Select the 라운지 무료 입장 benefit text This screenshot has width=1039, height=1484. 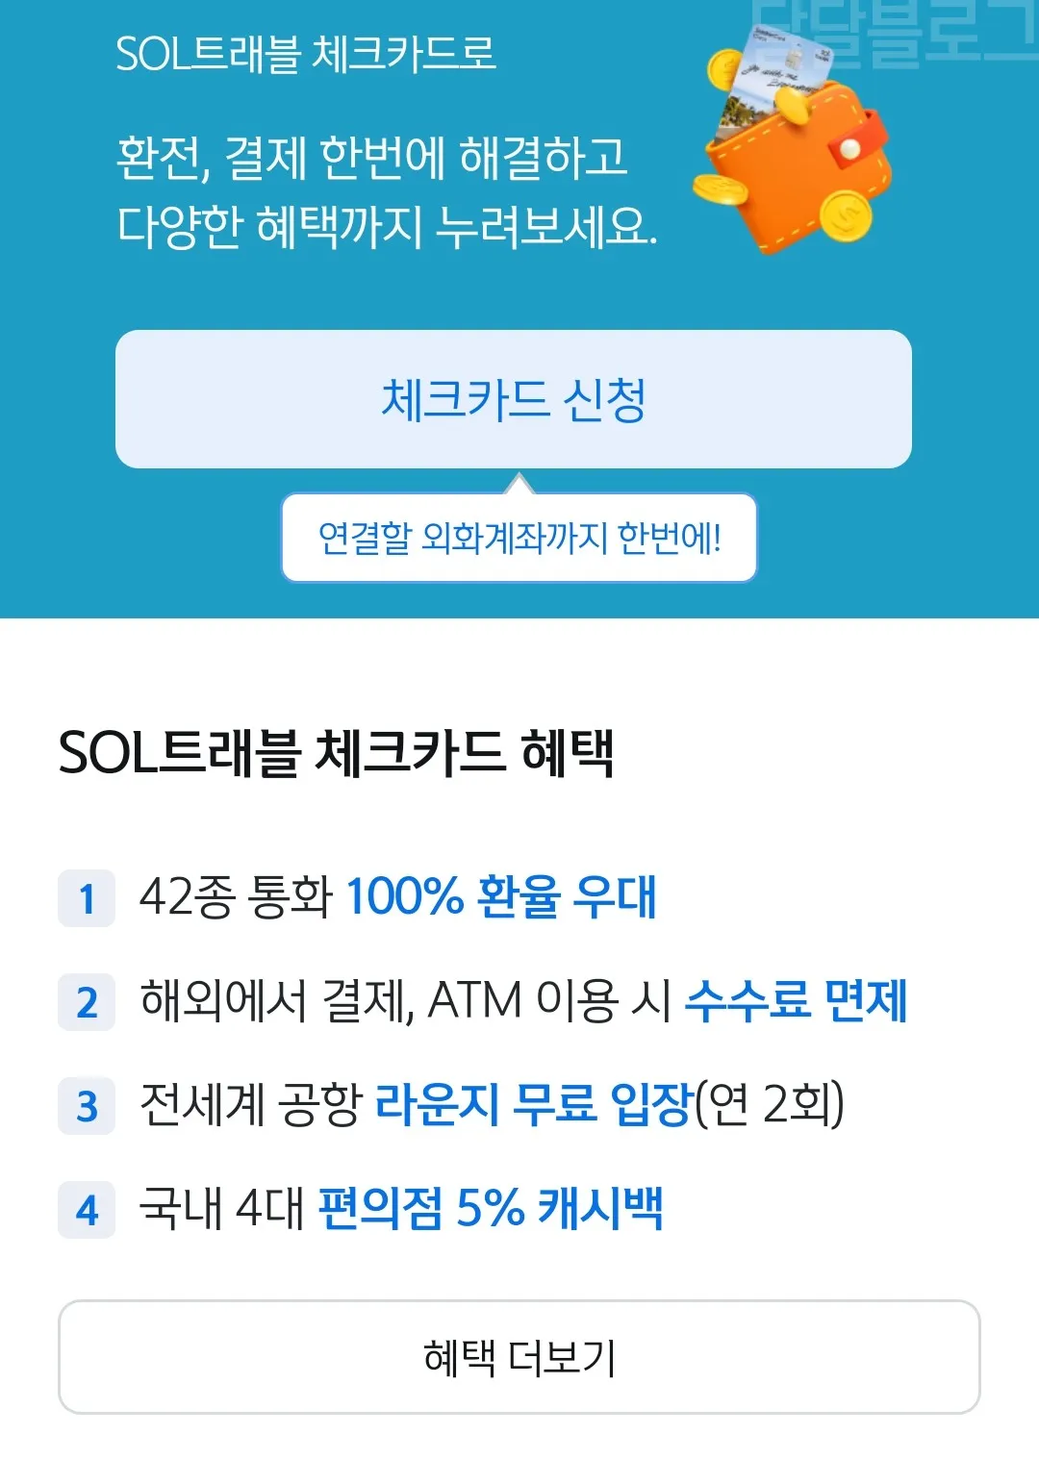tap(532, 1109)
